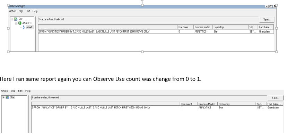The width and height of the screenshot is (288, 134).
Task: Open the Edit menu in lower screenshot
Action: [20, 91]
